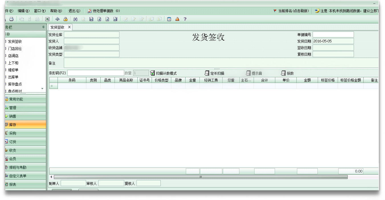Click the binoculars search icon
This screenshot has height=200, width=385.
[75, 19]
